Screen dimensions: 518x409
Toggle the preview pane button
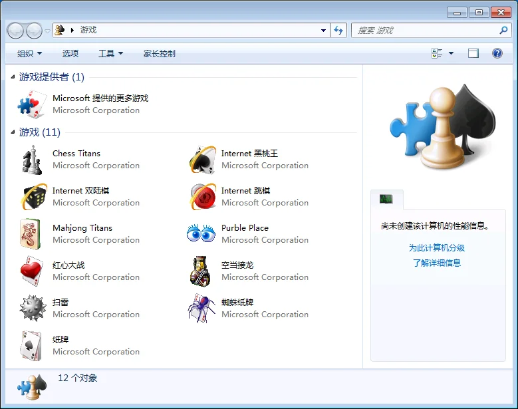click(473, 54)
